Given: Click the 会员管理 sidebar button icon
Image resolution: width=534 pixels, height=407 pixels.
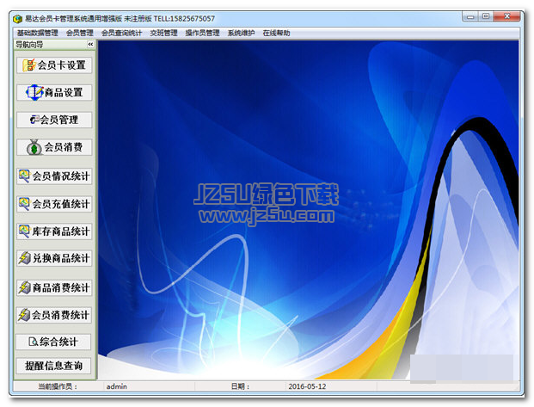Looking at the screenshot, I should 34,120.
